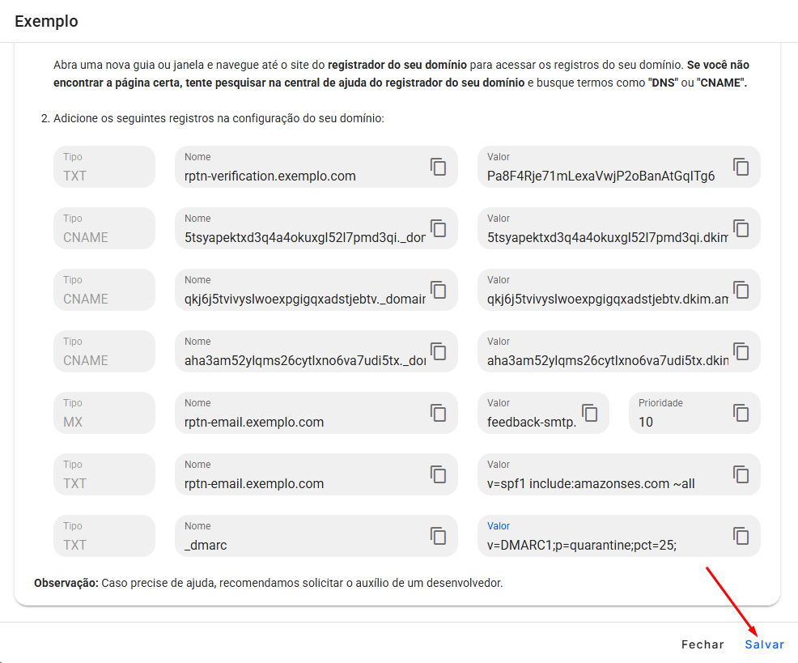Click the Tipo CNAME field in the 5tsyapektxd row
Viewport: 798px width, 663px height.
point(104,228)
